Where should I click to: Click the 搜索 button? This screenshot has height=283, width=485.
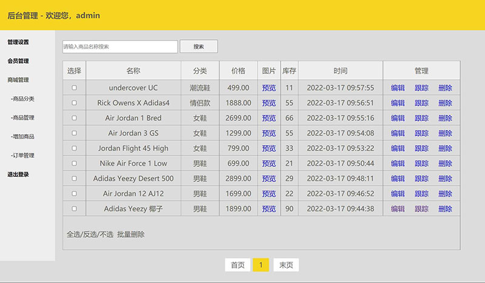point(198,47)
